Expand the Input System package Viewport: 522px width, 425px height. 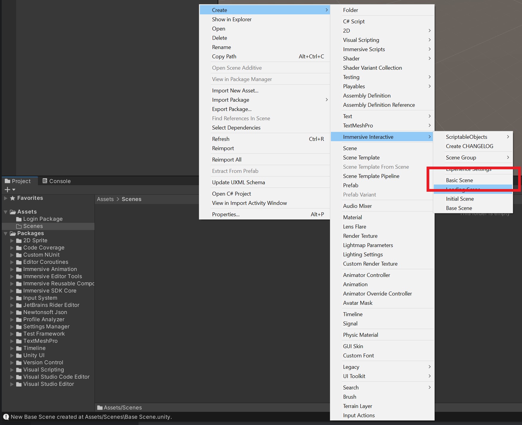[12, 298]
